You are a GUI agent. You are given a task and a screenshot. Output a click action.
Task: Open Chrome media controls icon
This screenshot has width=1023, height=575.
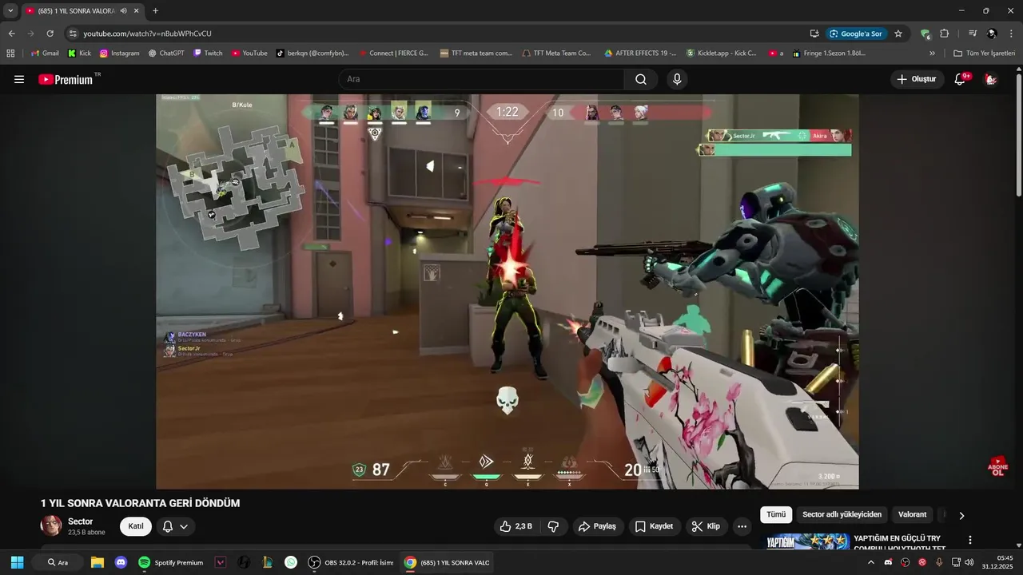pyautogui.click(x=973, y=34)
